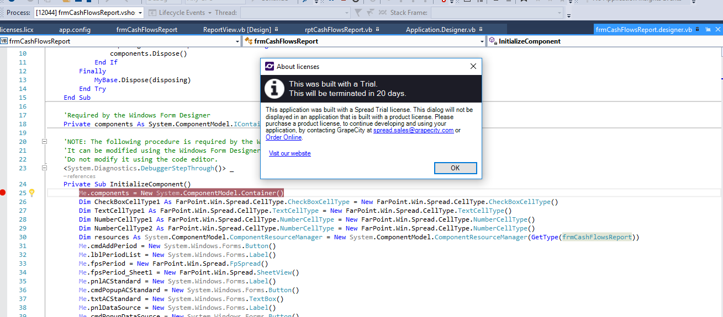Screen dimensions: 723x317
Task: Click the Visit our website link
Action: click(x=290, y=153)
